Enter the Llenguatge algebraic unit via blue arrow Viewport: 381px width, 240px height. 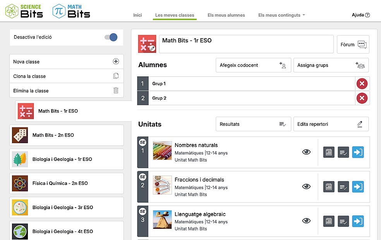(x=358, y=221)
